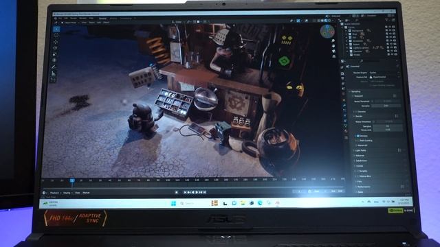Open the Modifier wrench properties tab
Image resolution: width=440 pixels, height=247 pixels.
[344, 105]
